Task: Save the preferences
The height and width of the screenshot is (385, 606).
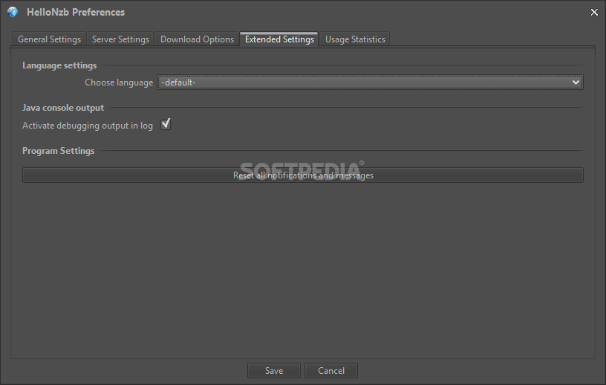Action: [274, 371]
